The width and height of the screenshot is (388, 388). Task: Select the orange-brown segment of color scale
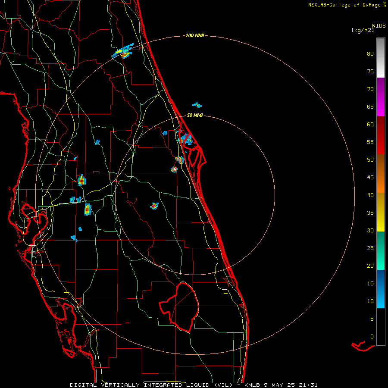point(381,173)
